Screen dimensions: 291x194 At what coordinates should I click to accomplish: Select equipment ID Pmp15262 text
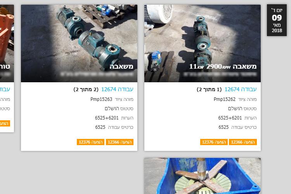225,99
